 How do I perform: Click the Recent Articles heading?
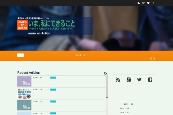coord(29,73)
